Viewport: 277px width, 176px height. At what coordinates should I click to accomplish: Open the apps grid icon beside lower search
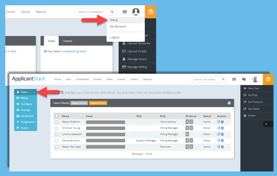(x=234, y=79)
